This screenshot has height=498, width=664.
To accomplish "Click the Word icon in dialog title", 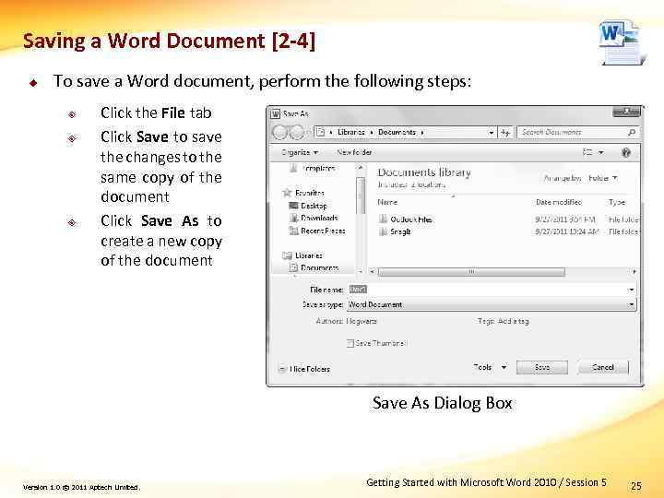I will pyautogui.click(x=275, y=114).
